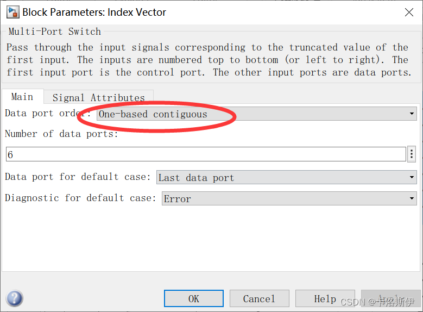The height and width of the screenshot is (312, 423).
Task: Open the Signal Attributes tab
Action: click(98, 98)
